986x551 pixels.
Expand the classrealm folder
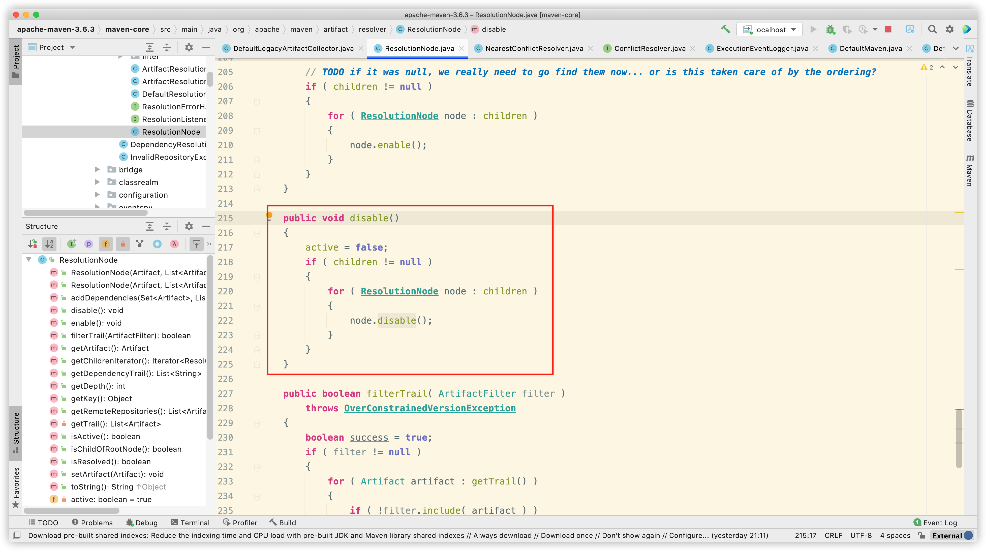[98, 182]
